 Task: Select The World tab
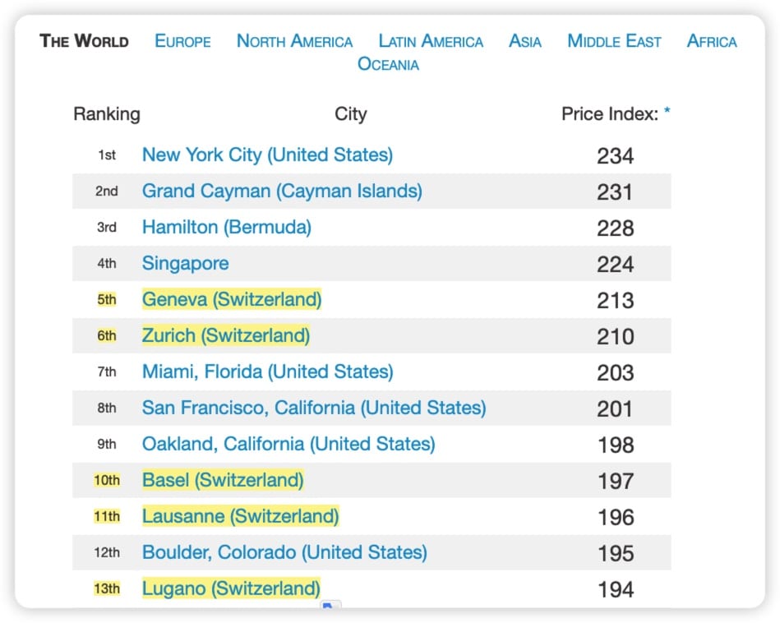coord(84,41)
